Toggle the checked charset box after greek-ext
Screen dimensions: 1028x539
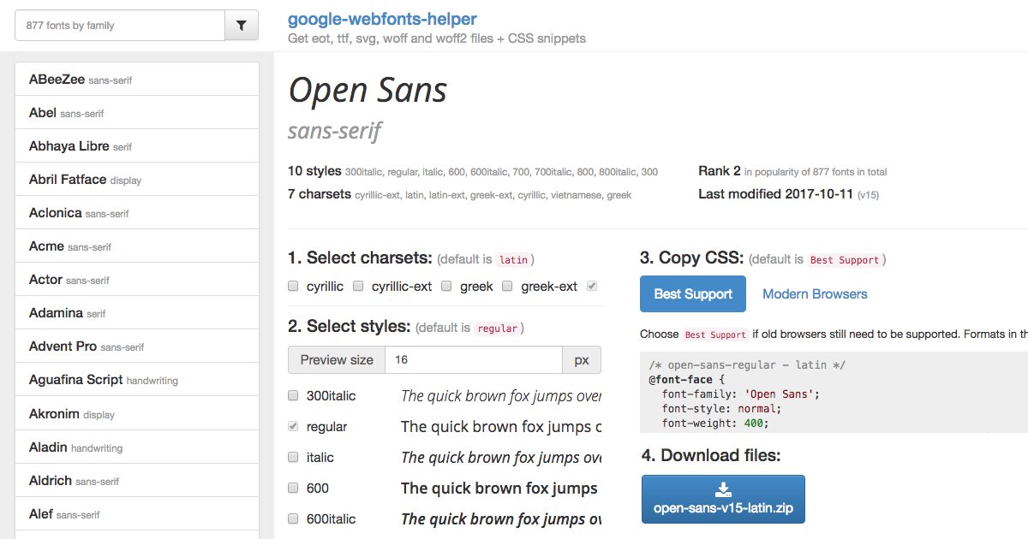[x=592, y=286]
